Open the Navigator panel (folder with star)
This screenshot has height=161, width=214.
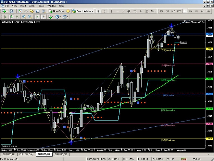(x=32, y=11)
